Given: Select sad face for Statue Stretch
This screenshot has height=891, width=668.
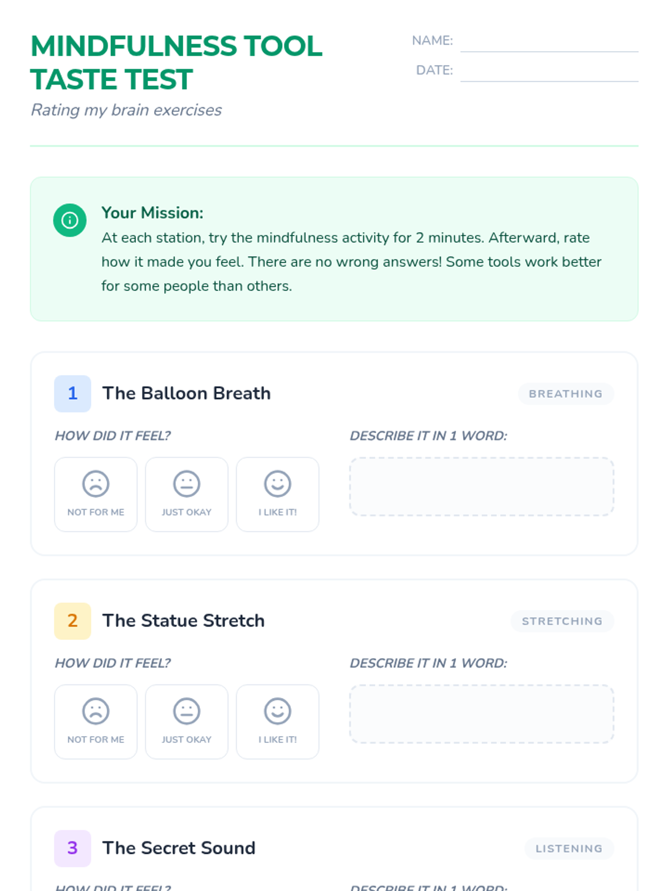Looking at the screenshot, I should (96, 711).
